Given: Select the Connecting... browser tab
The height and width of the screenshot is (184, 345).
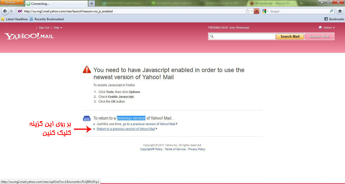Looking at the screenshot, I should tap(56, 4).
